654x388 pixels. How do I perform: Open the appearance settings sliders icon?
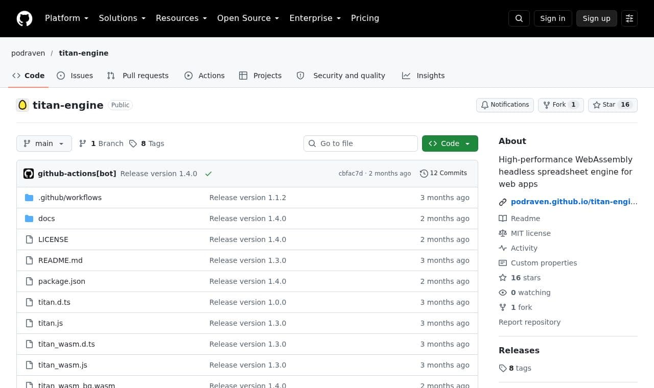[629, 18]
